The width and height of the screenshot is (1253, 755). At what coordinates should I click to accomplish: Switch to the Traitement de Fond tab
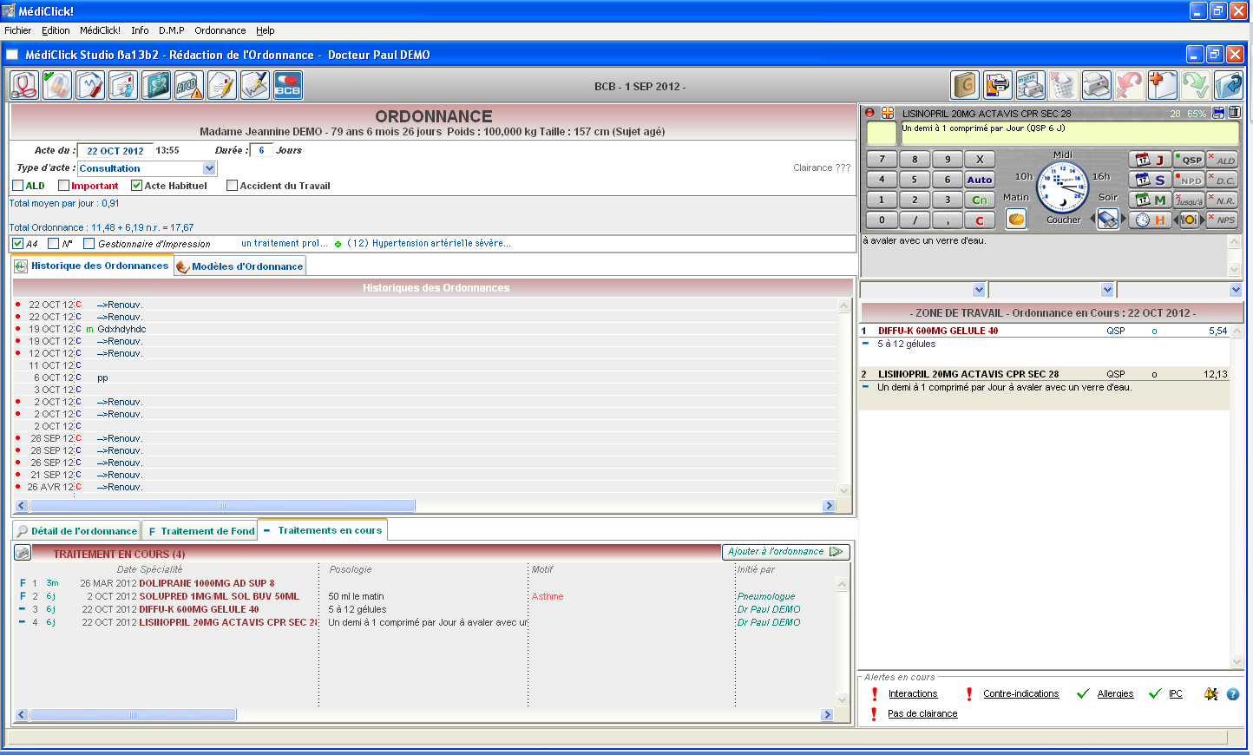tap(201, 531)
